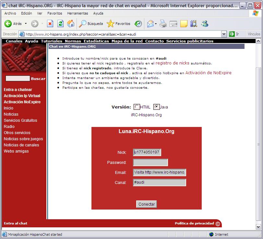Click the grey Forward arrow icon
The width and height of the screenshot is (263, 239).
point(35,24)
